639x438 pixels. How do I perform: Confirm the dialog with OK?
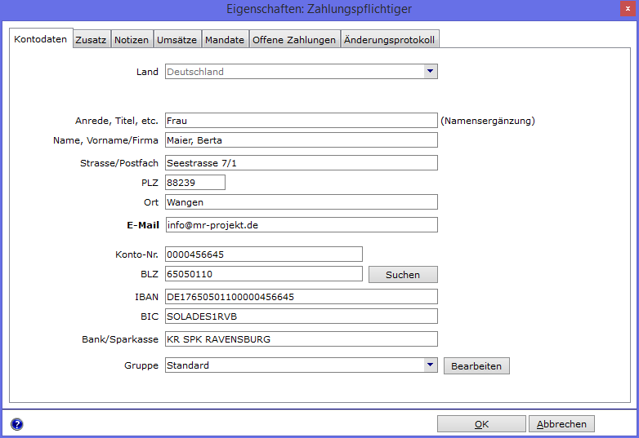(481, 424)
